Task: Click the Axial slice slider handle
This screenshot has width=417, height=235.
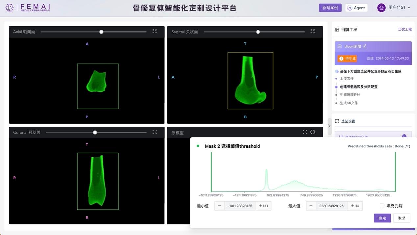Action: click(x=101, y=32)
